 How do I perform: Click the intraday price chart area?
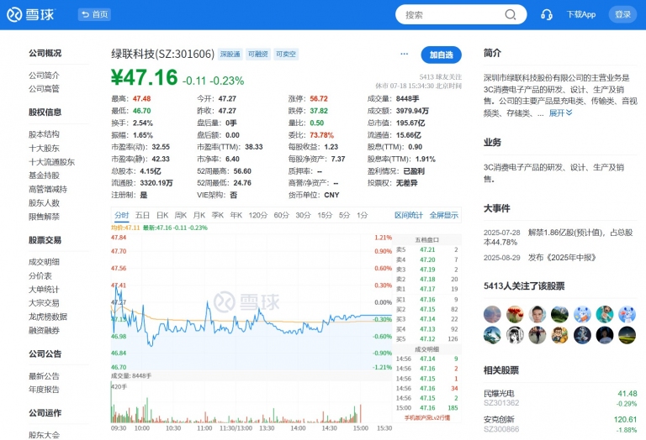click(252, 302)
